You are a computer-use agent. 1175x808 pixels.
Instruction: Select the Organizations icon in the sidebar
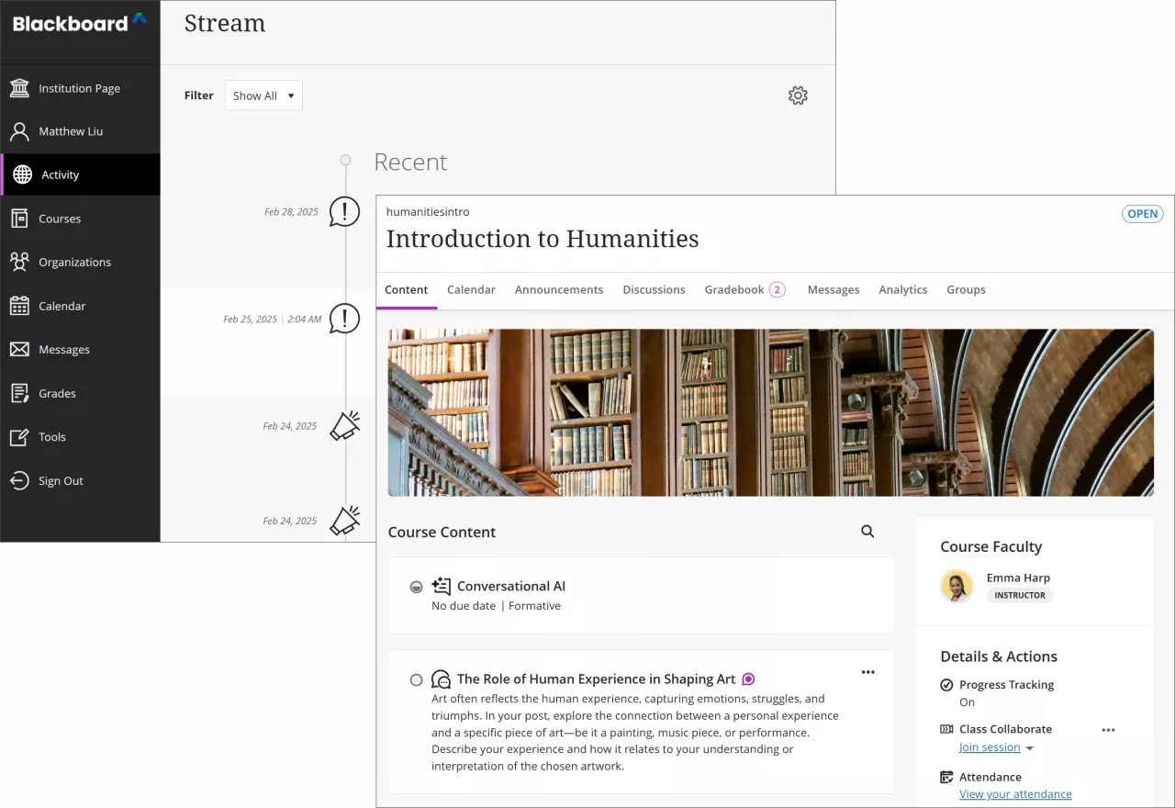tap(19, 262)
